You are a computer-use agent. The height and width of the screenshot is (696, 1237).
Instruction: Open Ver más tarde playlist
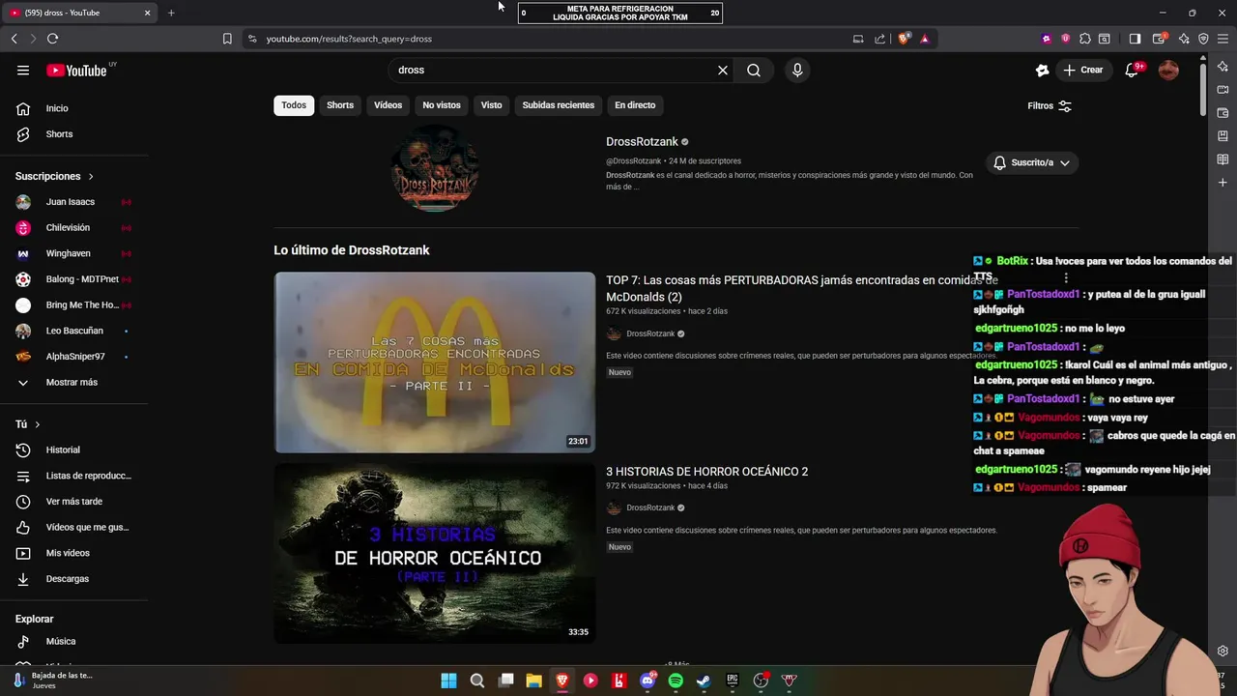click(74, 502)
